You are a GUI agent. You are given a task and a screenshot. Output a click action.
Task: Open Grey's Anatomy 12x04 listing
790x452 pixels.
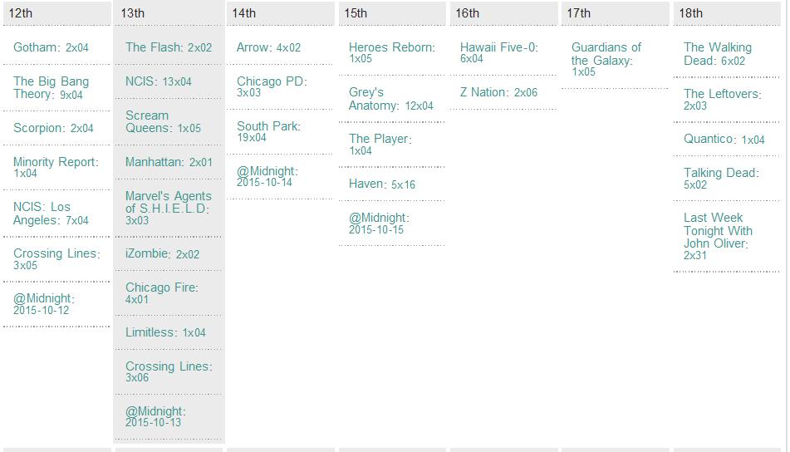coord(391,99)
